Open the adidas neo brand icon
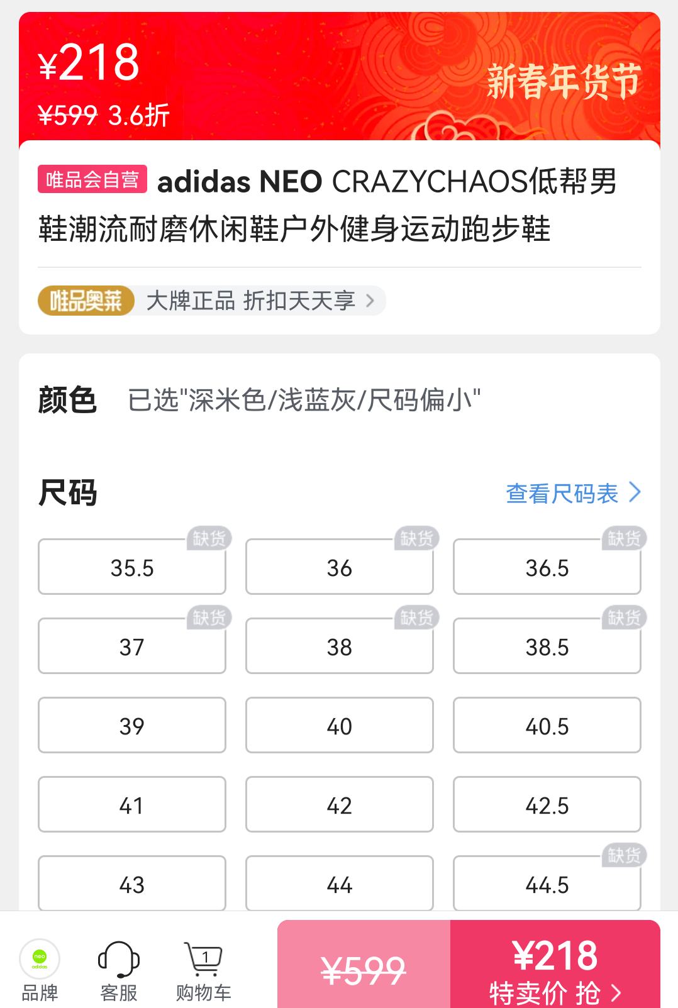Screen dimensions: 678x1008 pyautogui.click(x=40, y=959)
